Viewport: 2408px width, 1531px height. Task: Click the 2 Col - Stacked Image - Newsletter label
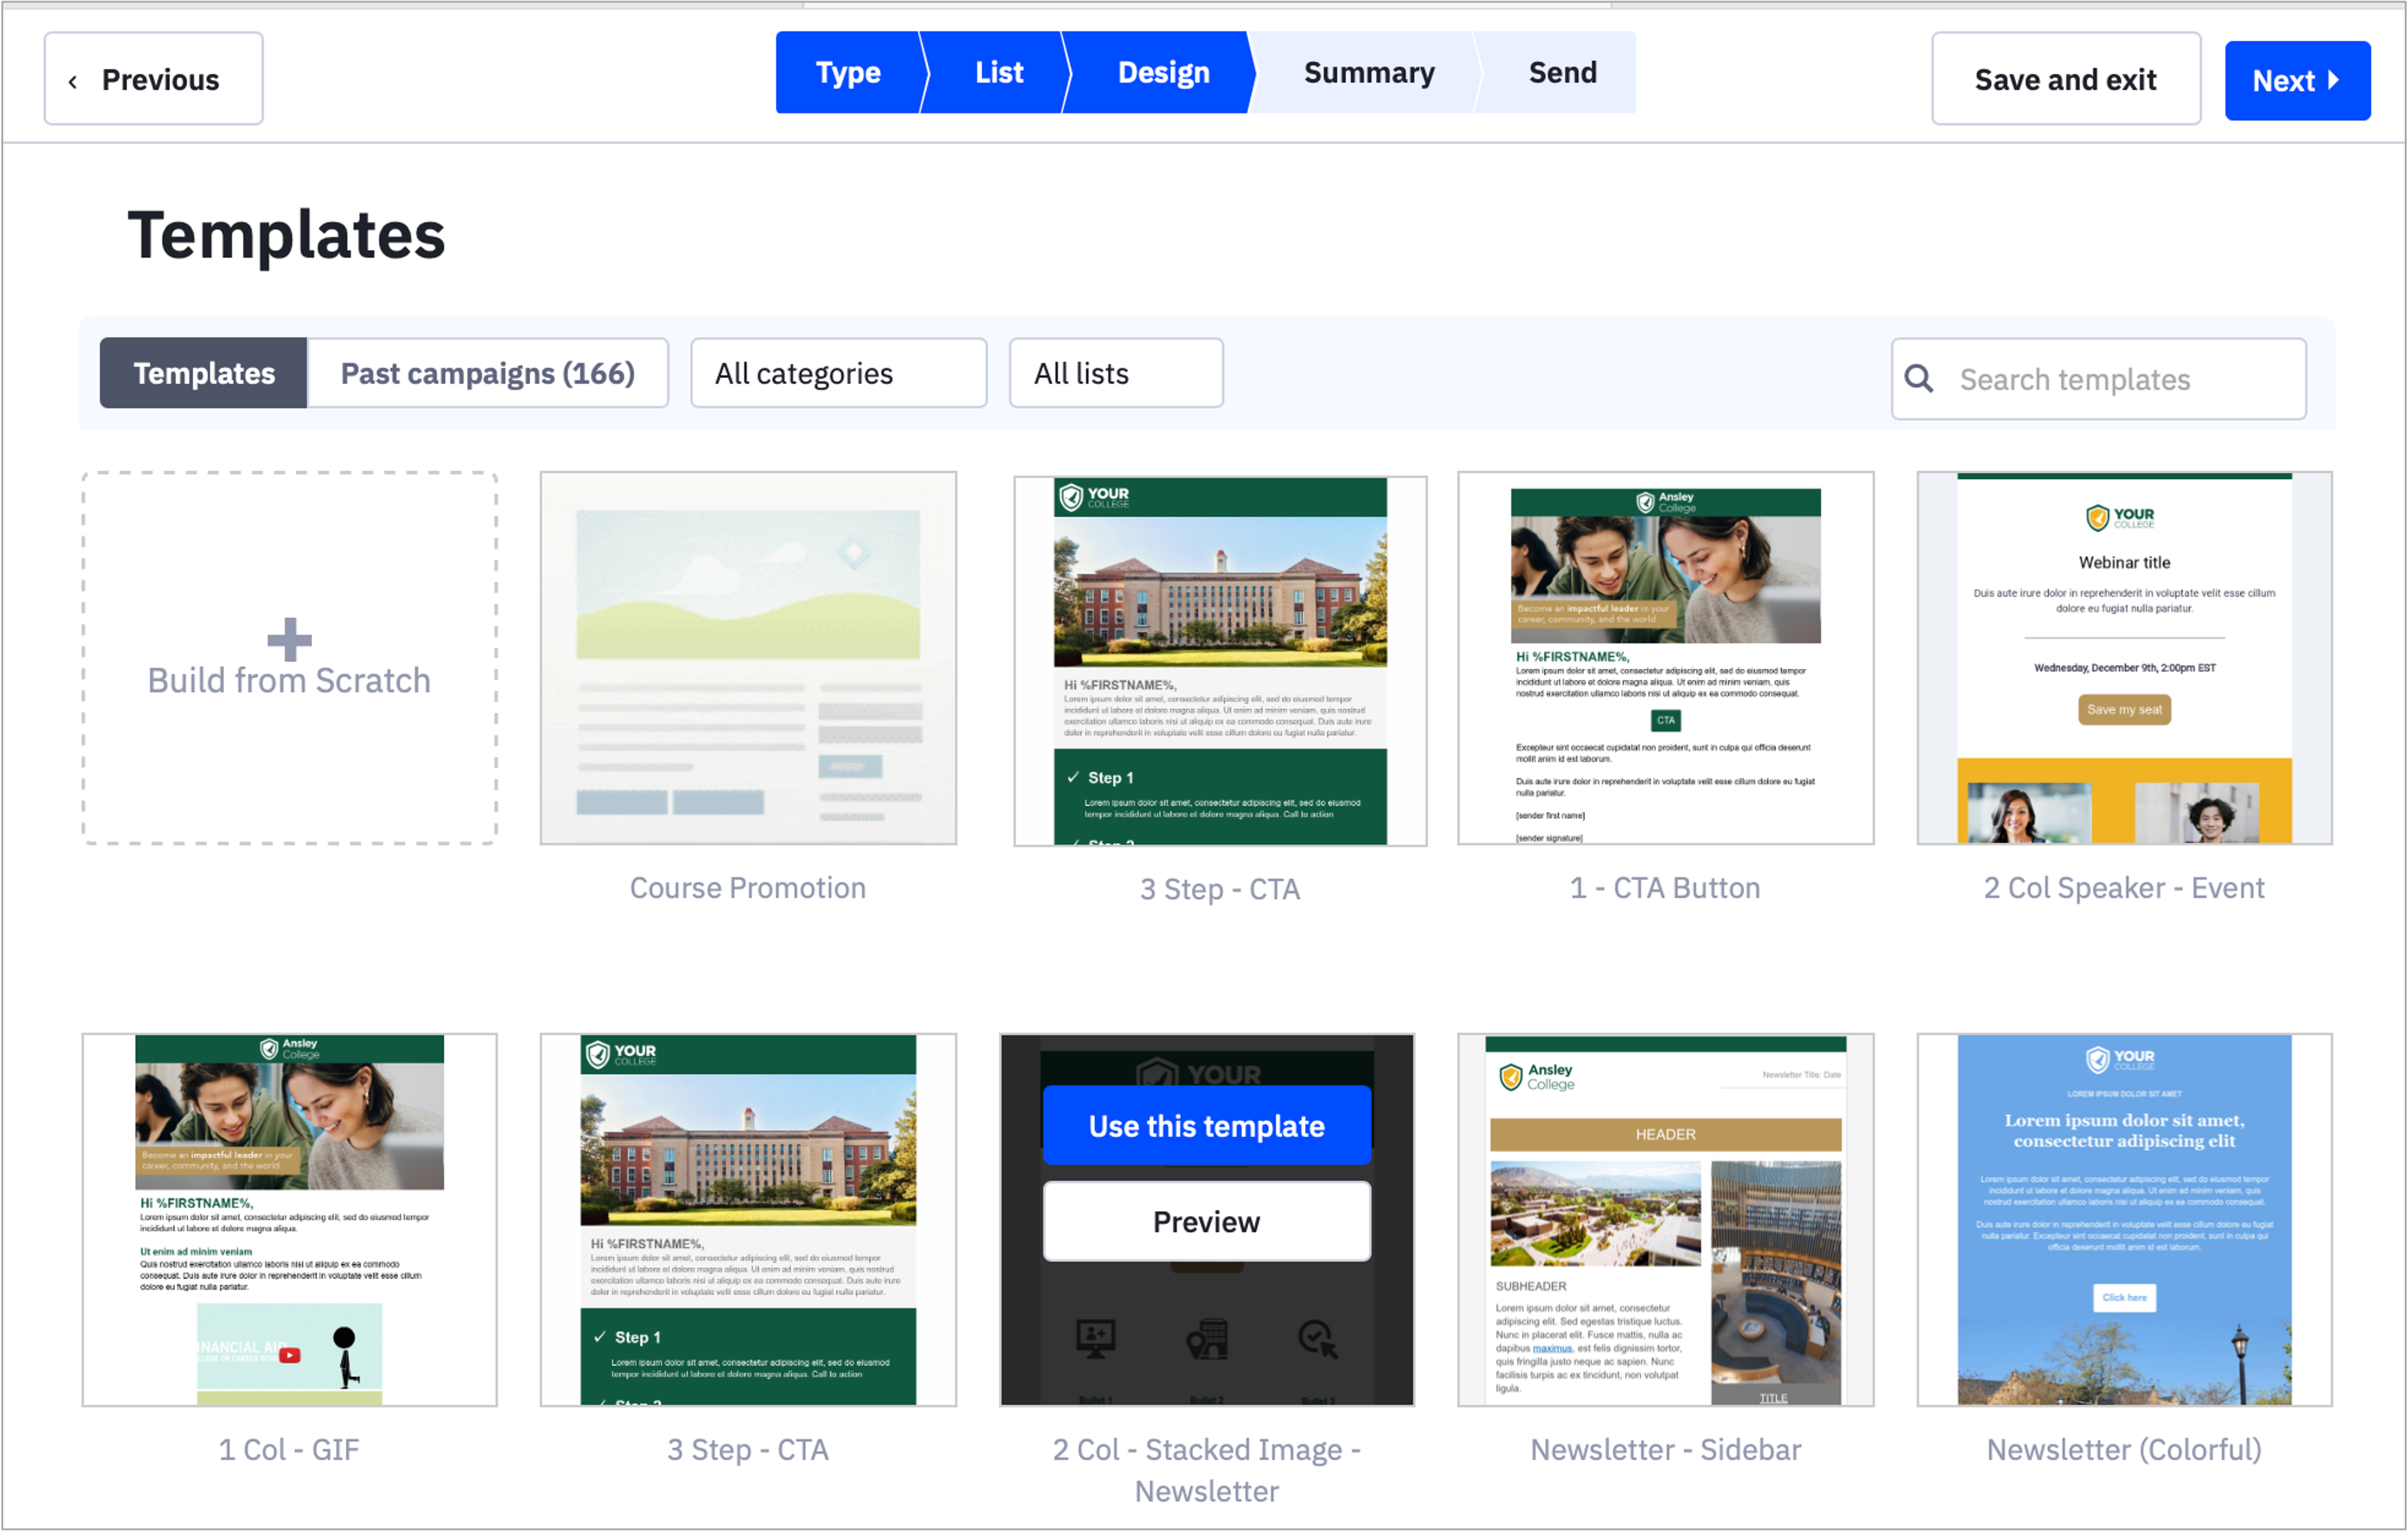pos(1206,1470)
